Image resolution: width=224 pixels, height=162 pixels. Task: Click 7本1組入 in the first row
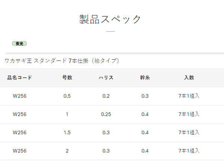click(189, 96)
